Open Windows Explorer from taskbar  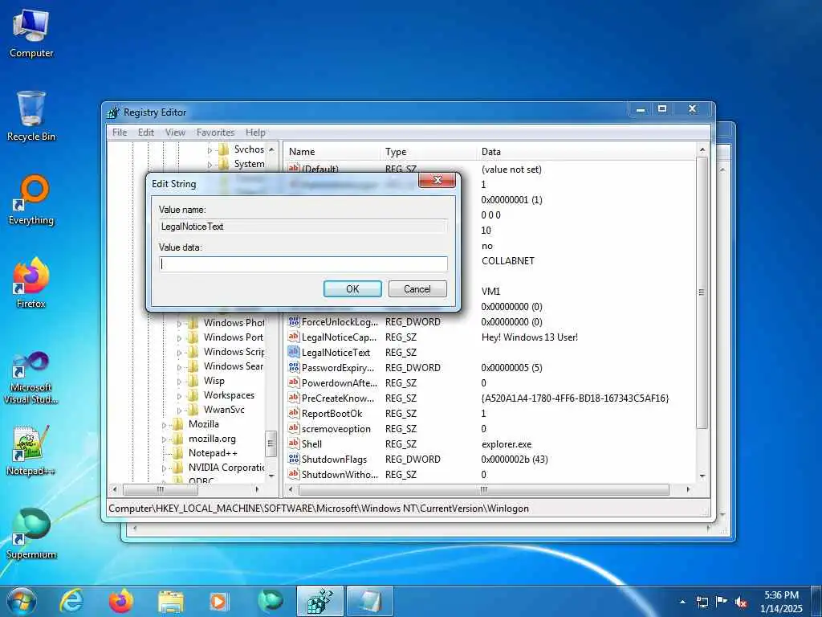(171, 601)
